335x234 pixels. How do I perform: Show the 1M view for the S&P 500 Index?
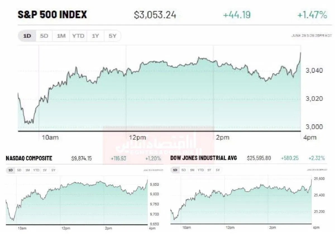click(x=61, y=36)
